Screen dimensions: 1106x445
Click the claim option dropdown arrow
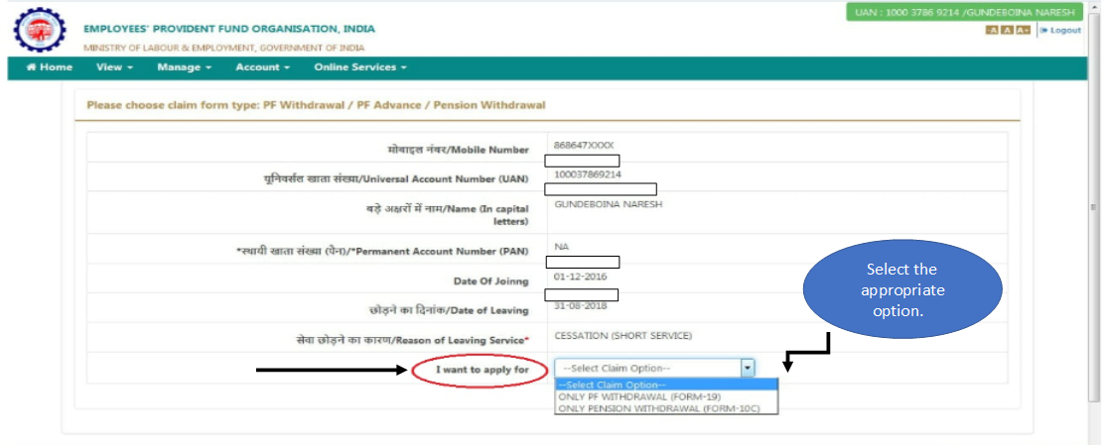[x=748, y=368]
